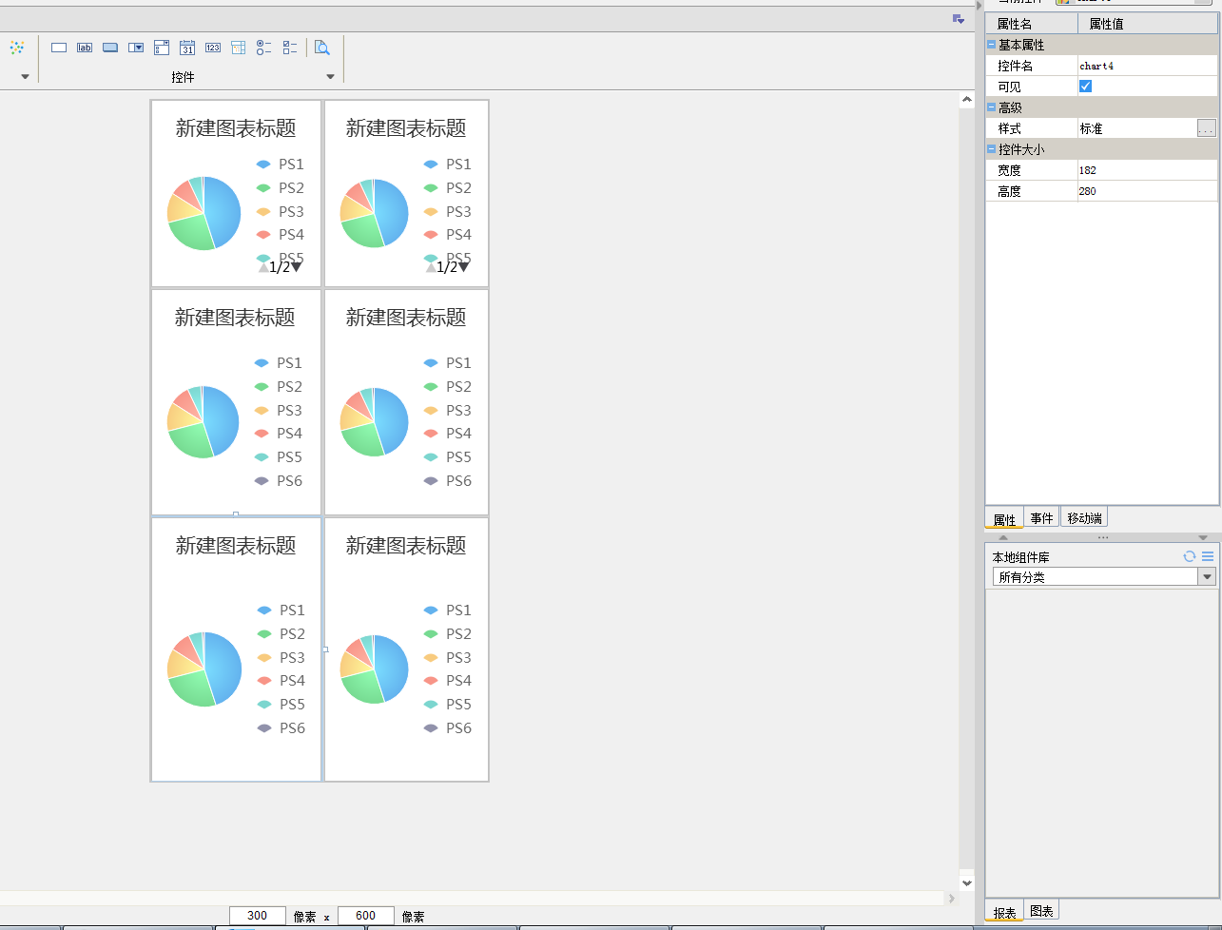Screen dimensions: 1222x930
Task: Choose the dropdown checkbox list widget icon
Action: pos(162,48)
